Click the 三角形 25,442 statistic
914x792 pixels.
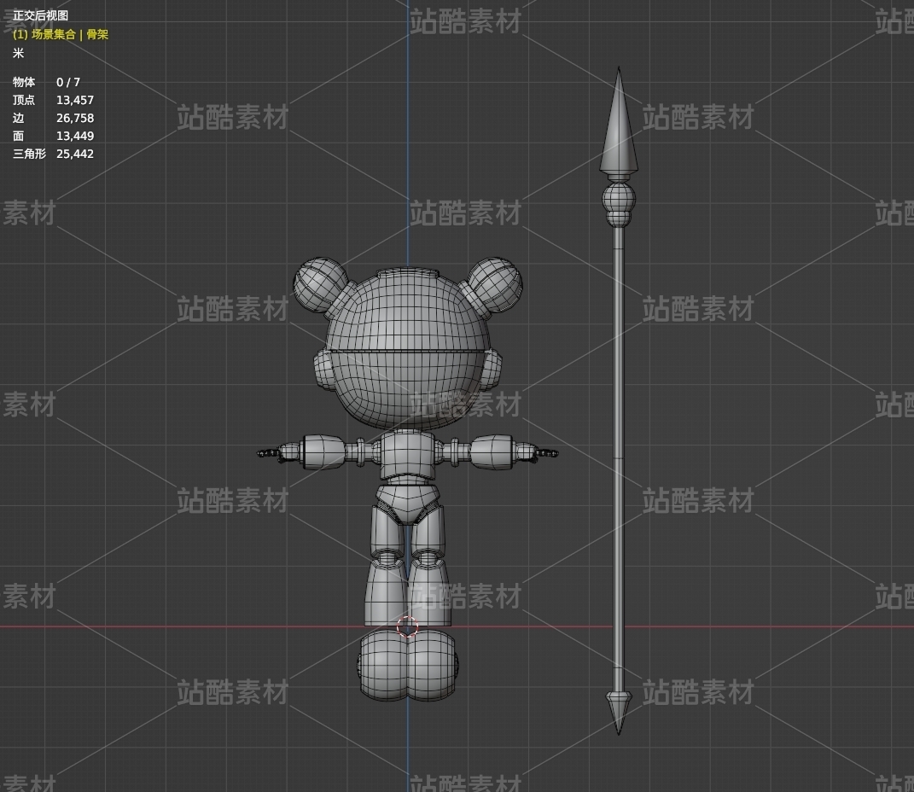pyautogui.click(x=53, y=154)
